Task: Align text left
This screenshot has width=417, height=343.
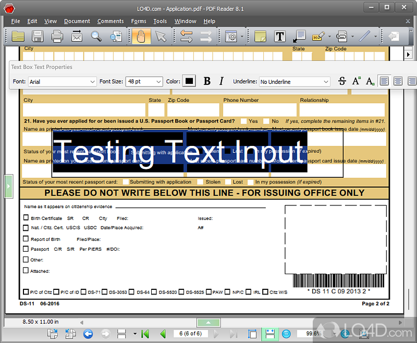Action: [x=384, y=81]
